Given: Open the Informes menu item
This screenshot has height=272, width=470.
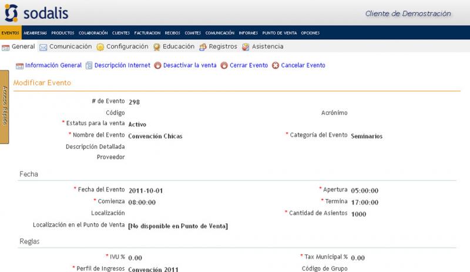Looking at the screenshot, I should (x=248, y=33).
